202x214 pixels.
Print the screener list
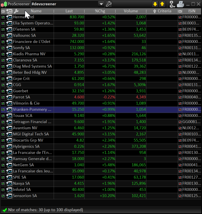click(x=181, y=4)
